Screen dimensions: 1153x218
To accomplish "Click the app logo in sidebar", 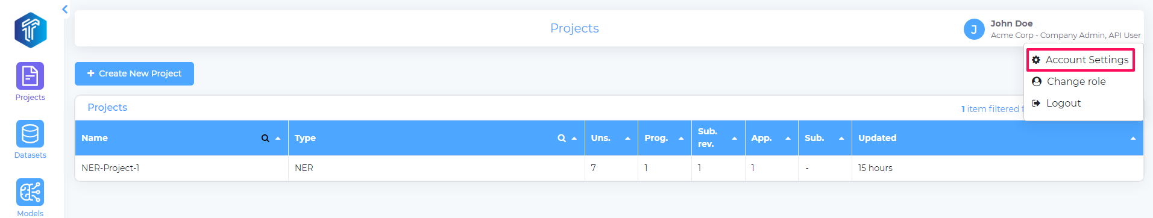I will (x=31, y=30).
